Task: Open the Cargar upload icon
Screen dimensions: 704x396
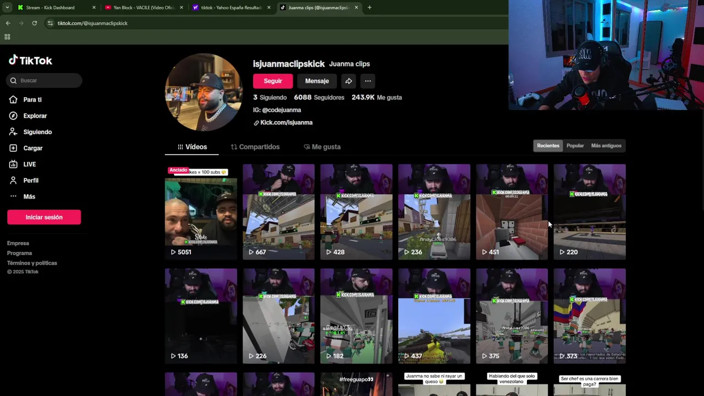Action: (13, 148)
